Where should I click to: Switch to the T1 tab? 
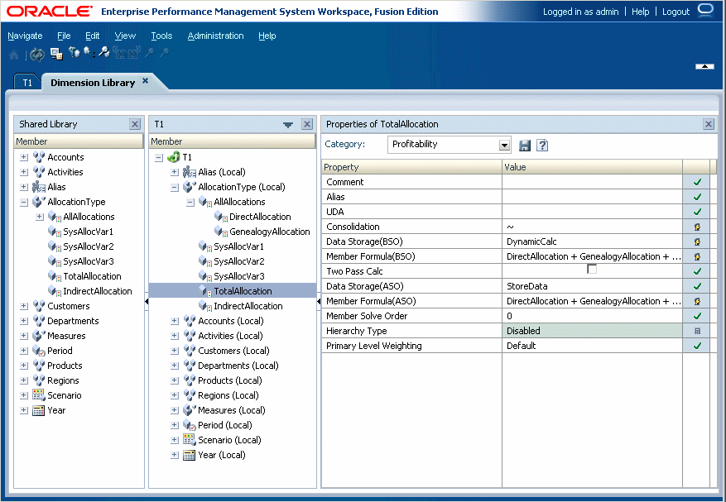tap(27, 83)
